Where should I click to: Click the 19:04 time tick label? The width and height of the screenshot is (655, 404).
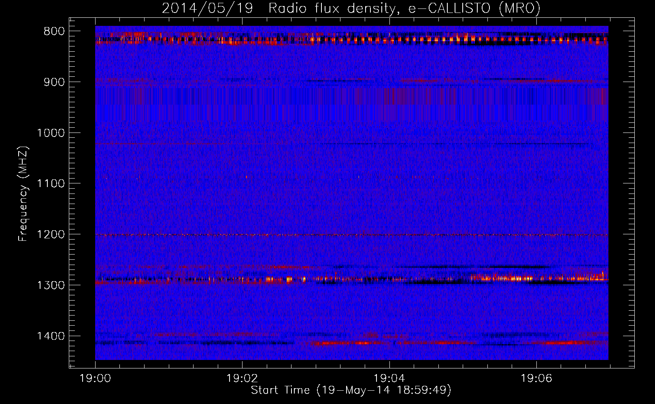tap(389, 379)
